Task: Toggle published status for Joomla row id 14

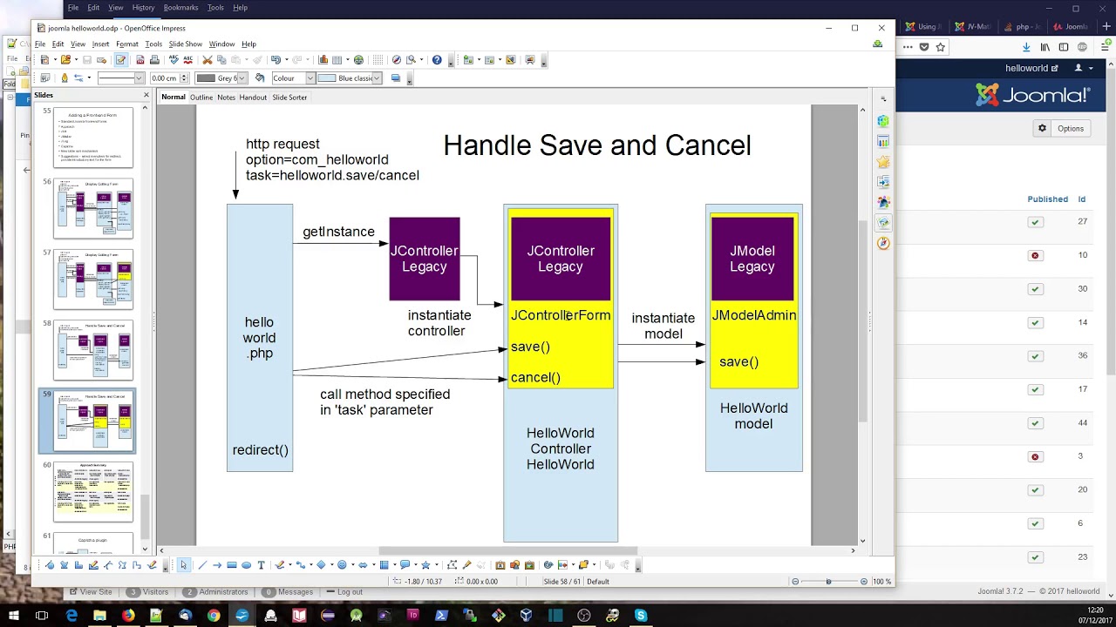Action: coord(1035,322)
